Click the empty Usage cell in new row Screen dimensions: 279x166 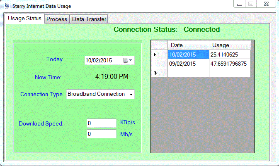[x=230, y=73]
